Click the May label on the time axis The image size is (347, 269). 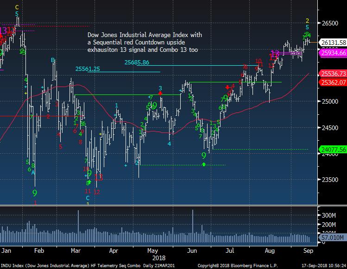pyautogui.click(x=153, y=250)
